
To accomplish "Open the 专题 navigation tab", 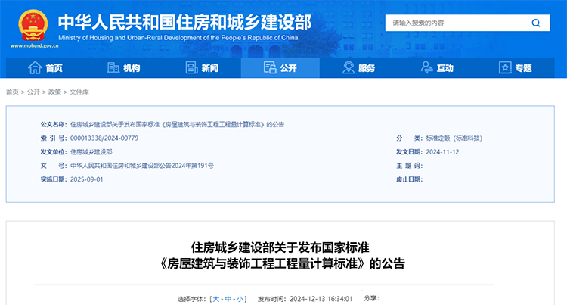I will [516, 67].
